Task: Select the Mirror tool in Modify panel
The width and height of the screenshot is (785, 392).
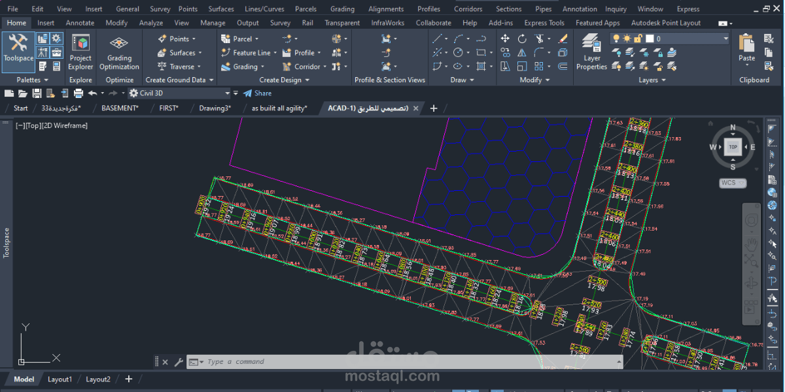Action: tap(522, 52)
